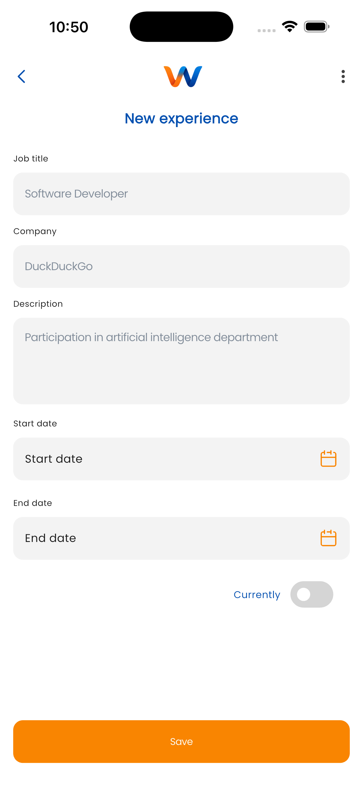
Task: Click the Description text area
Action: coord(181,361)
